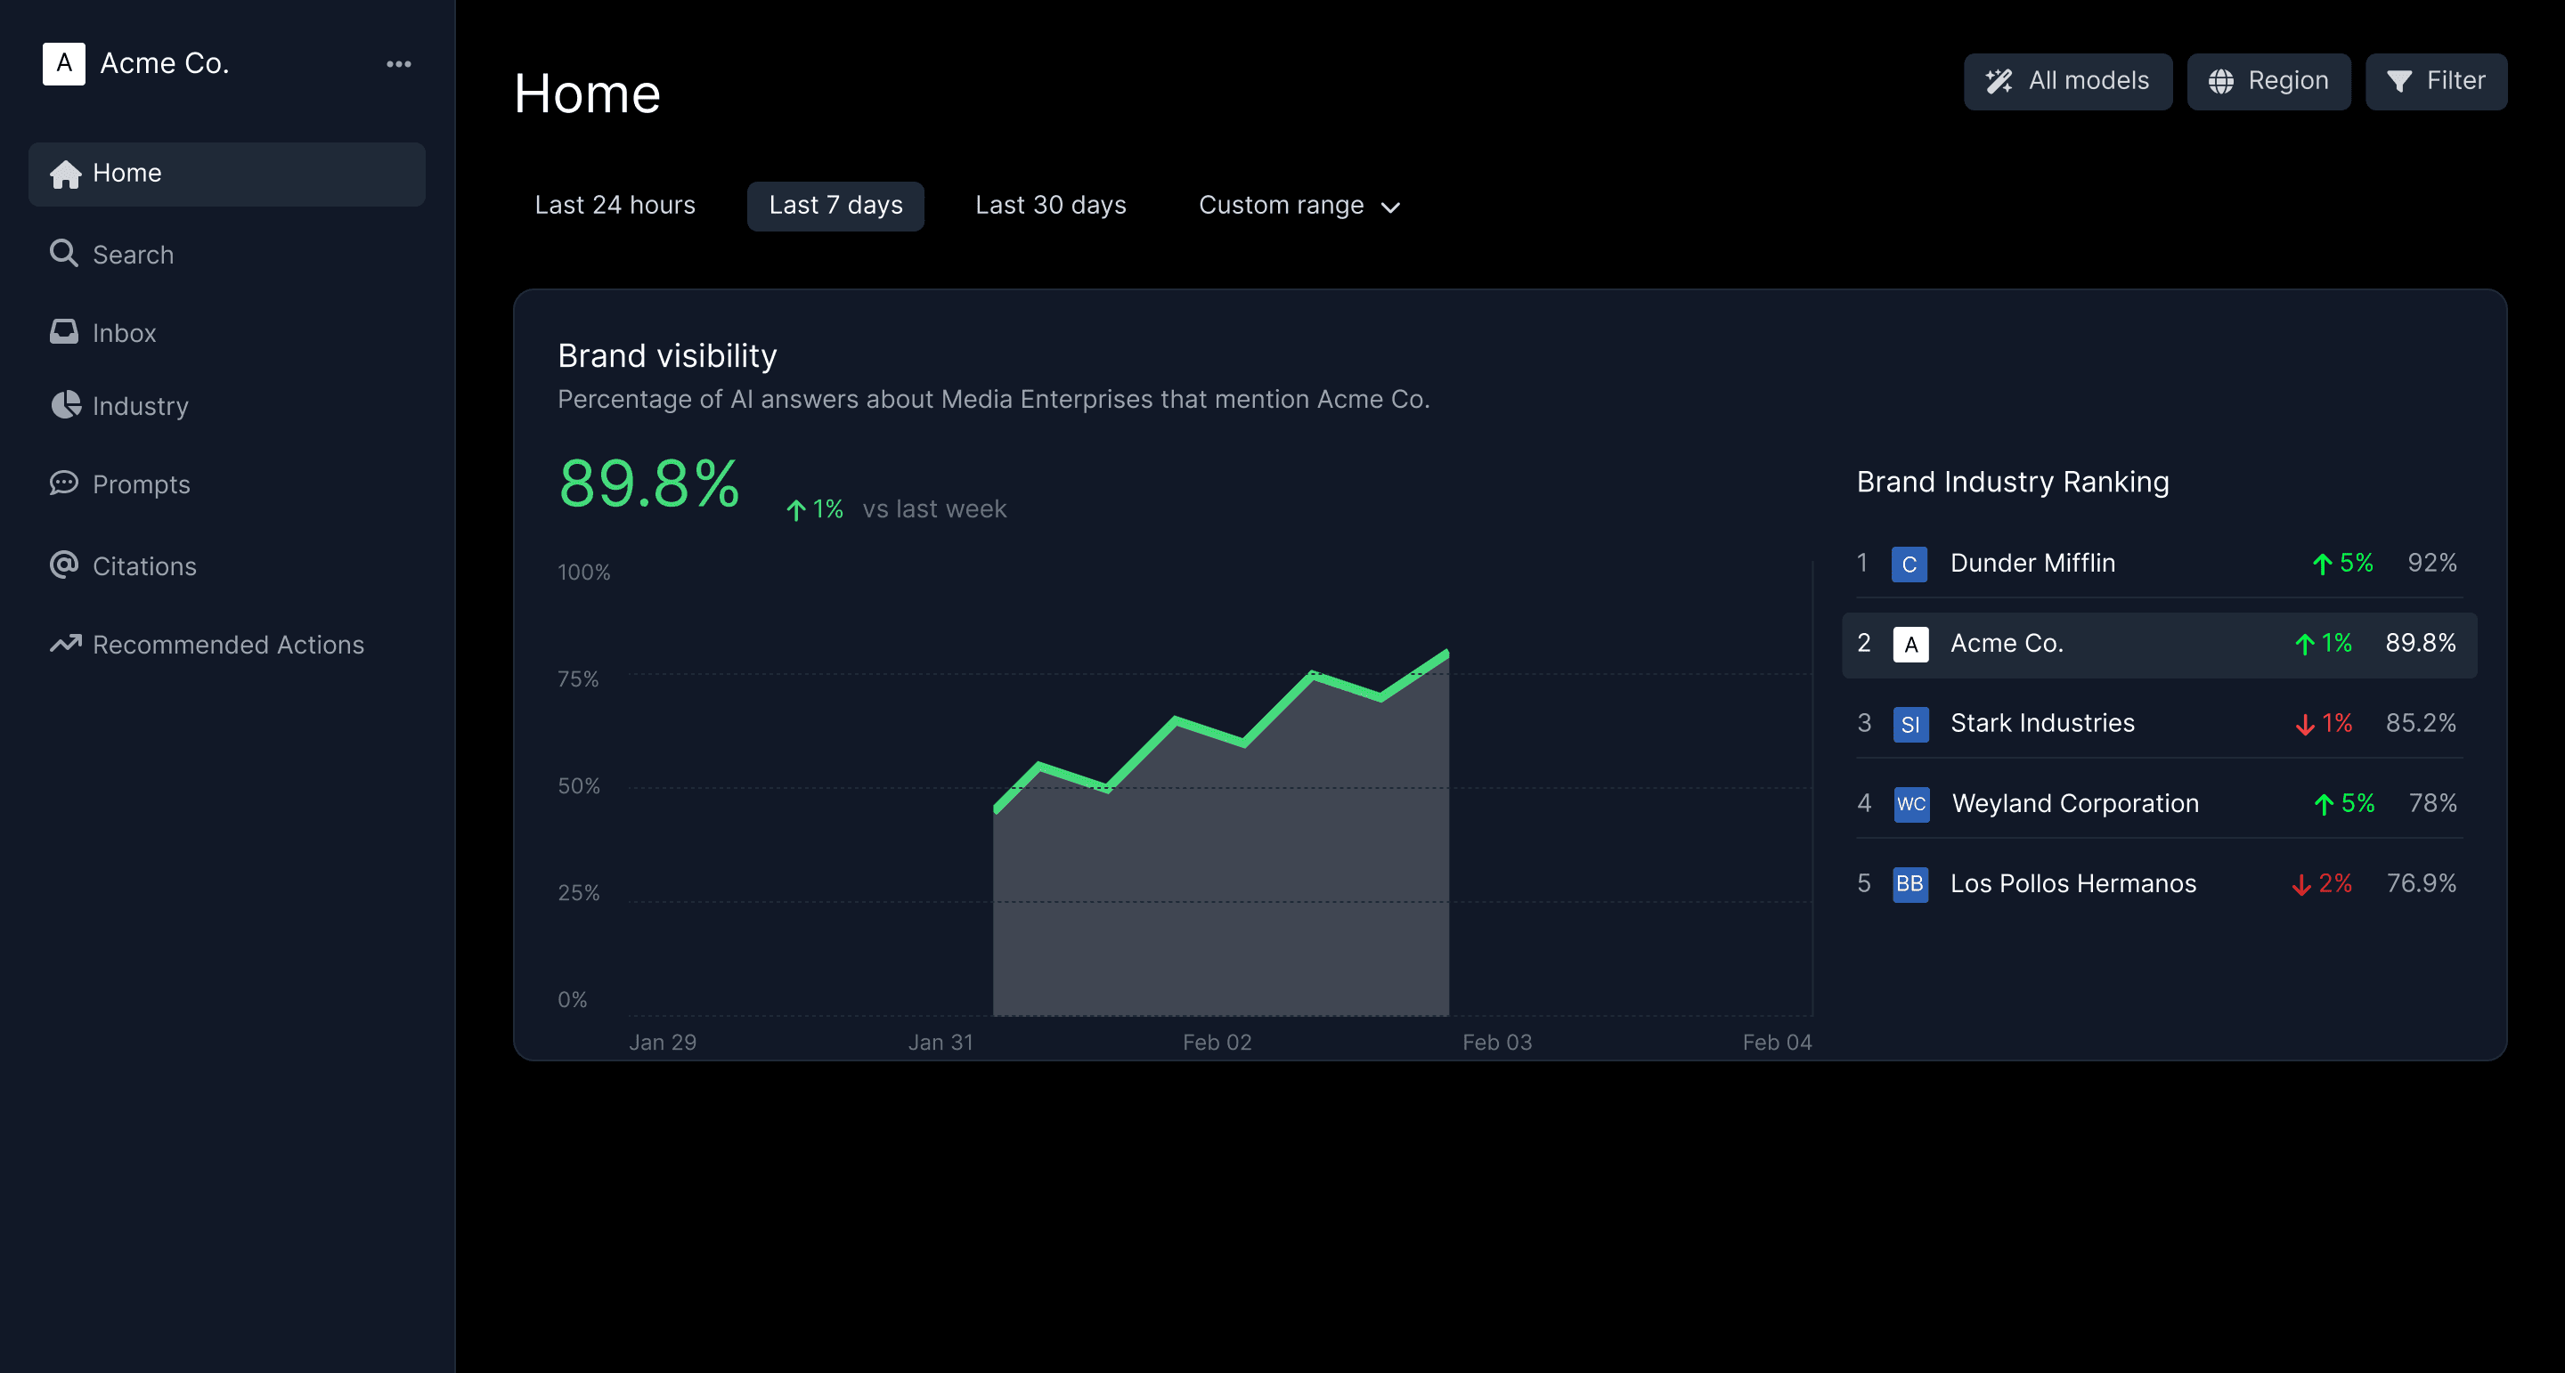Image resolution: width=2565 pixels, height=1373 pixels.
Task: Click the Search magnifier icon
Action: coord(64,253)
